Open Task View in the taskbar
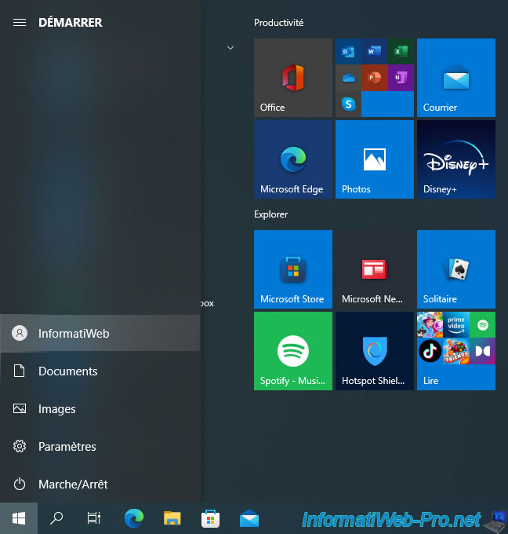 (x=94, y=518)
